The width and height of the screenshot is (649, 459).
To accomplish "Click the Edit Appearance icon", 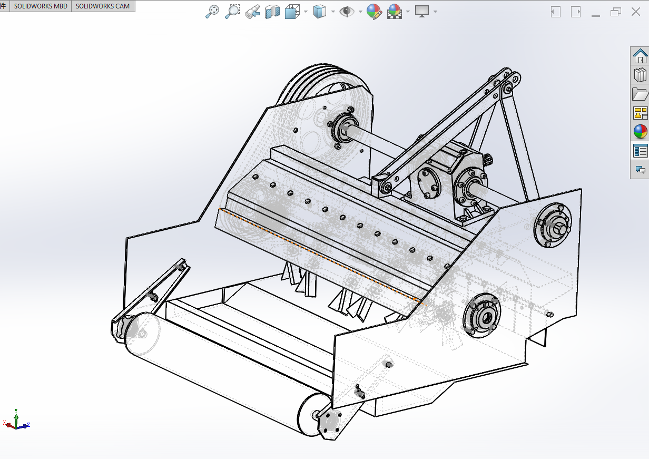I will 374,12.
